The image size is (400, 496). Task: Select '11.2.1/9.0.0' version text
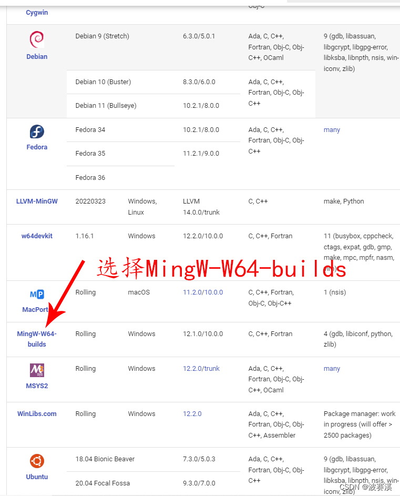[x=201, y=154]
